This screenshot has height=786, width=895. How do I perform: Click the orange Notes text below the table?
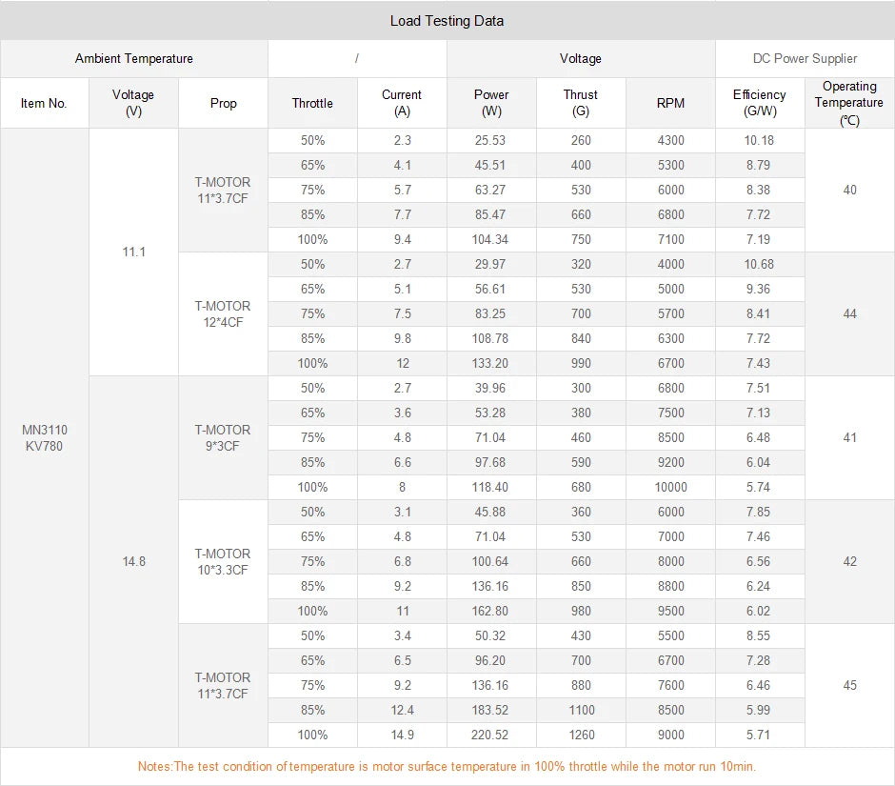(447, 766)
